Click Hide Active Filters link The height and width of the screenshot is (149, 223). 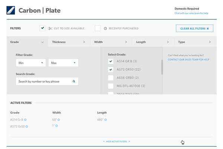[x=116, y=142]
